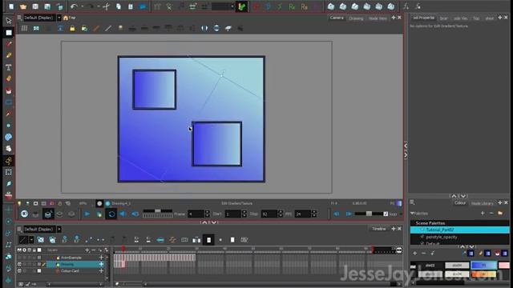
Task: Click the green script icon in the top toolbar
Action: [x=241, y=6]
